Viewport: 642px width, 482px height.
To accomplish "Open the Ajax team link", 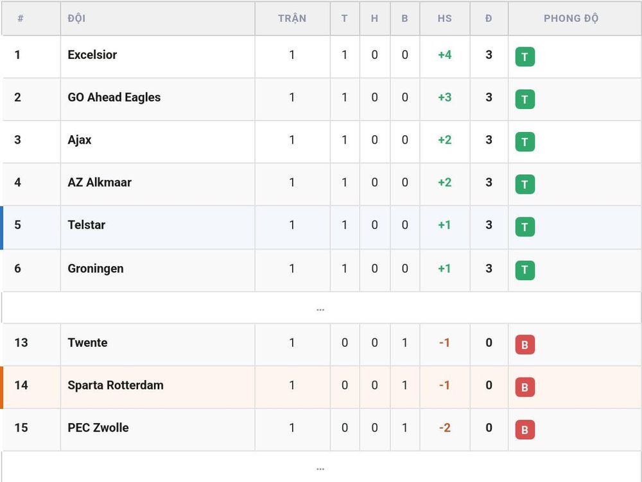I will (x=80, y=140).
